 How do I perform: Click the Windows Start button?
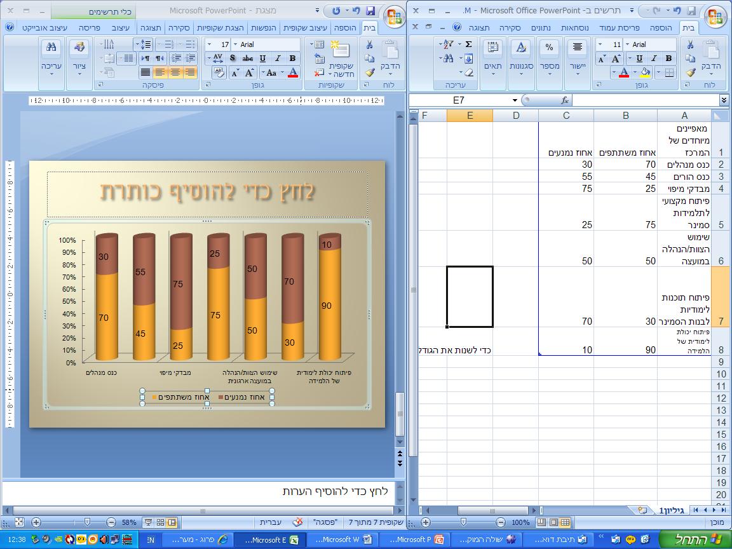(696, 539)
